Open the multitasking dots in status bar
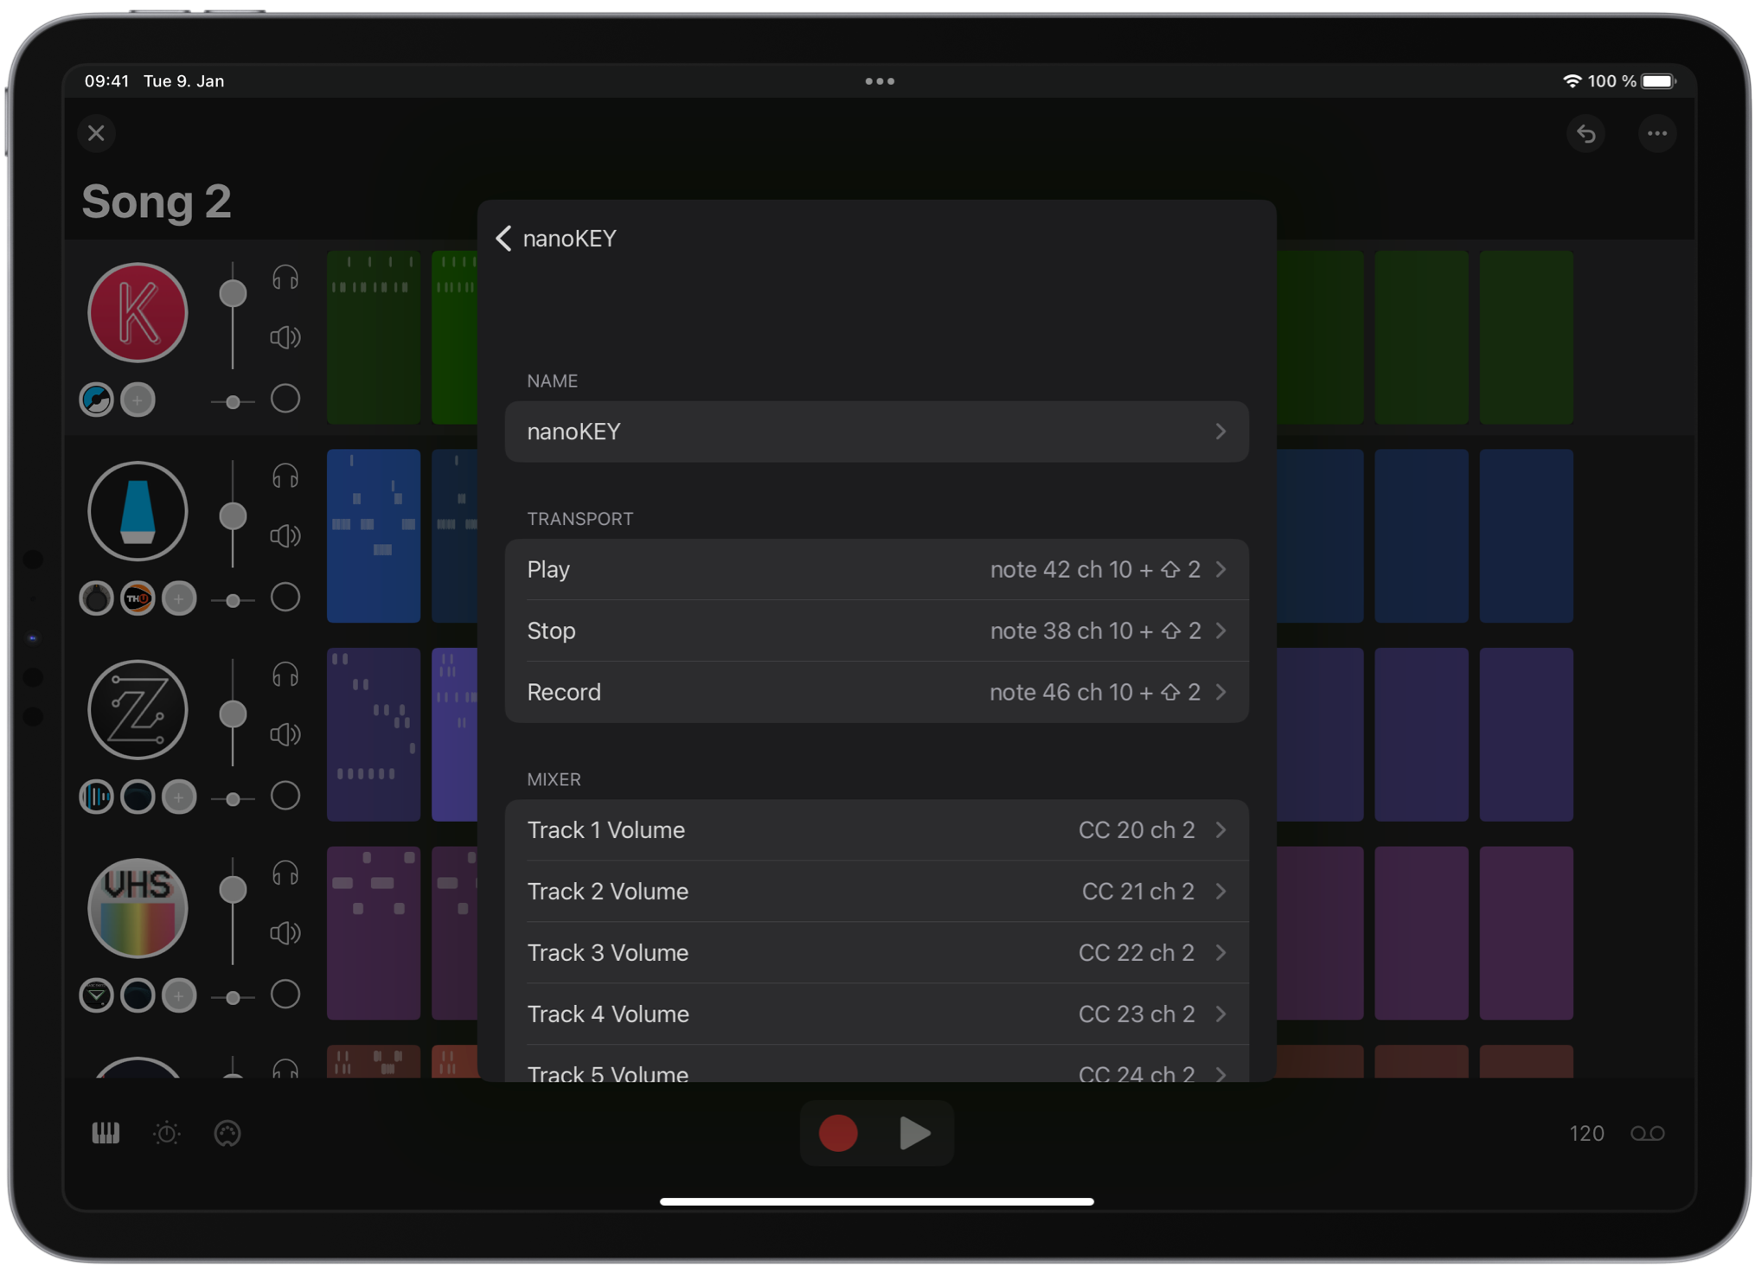Screen dimensions: 1755x1267 (x=880, y=81)
